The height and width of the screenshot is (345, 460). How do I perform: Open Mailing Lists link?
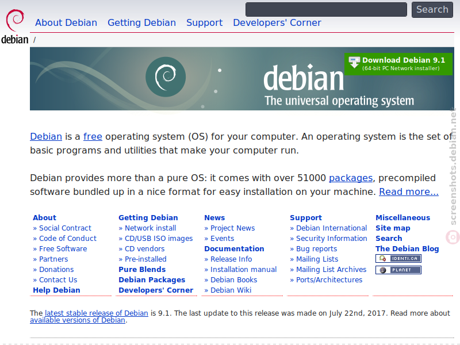[317, 259]
